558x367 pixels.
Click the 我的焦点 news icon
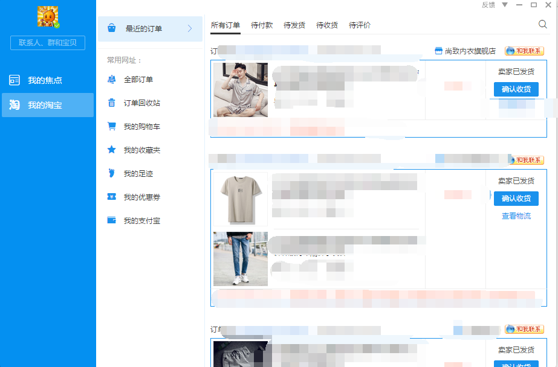(15, 80)
